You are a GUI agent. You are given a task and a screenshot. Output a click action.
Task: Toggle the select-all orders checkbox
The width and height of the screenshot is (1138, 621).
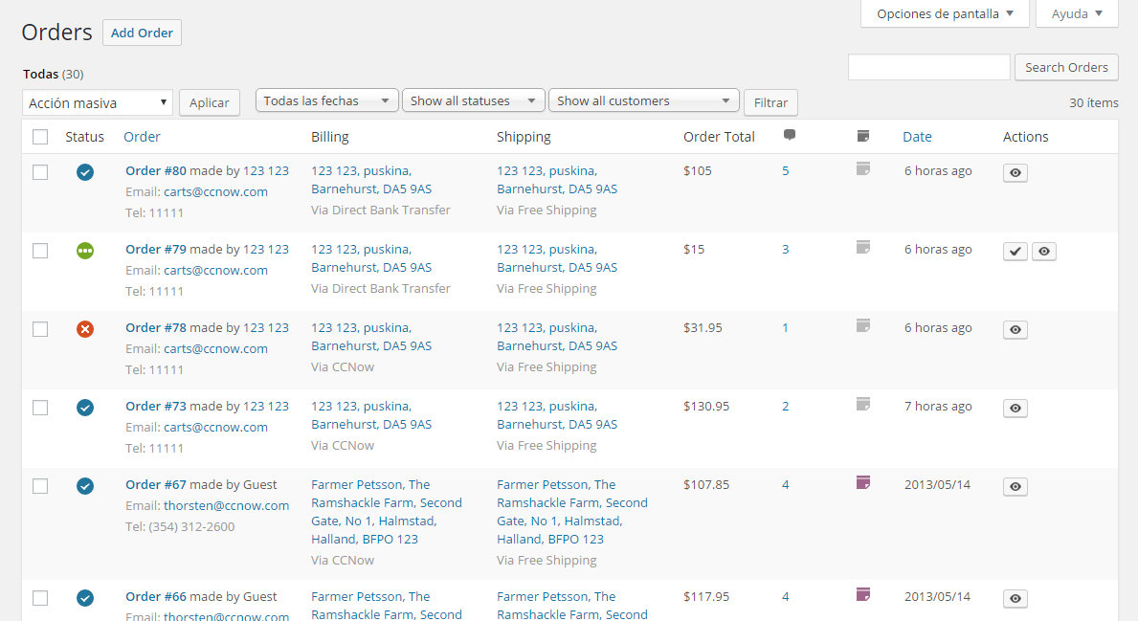(40, 137)
